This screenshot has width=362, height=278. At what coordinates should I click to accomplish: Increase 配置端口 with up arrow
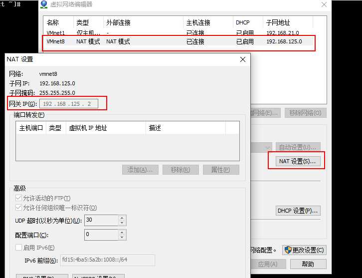point(122,232)
